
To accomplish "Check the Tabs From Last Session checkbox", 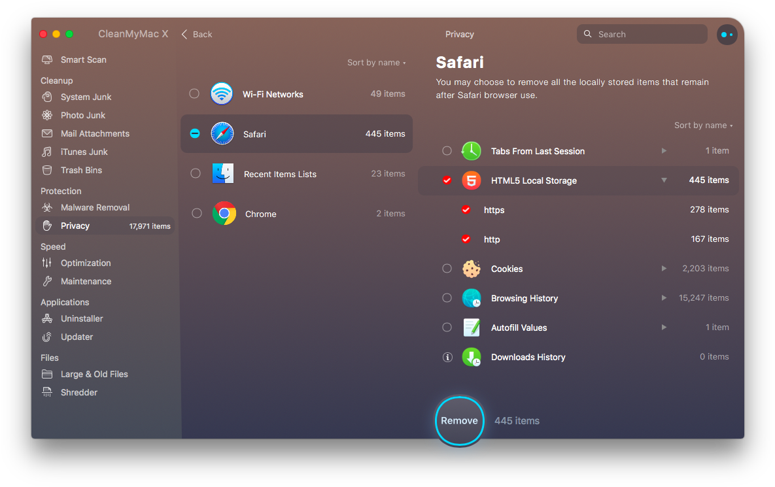I will point(447,150).
